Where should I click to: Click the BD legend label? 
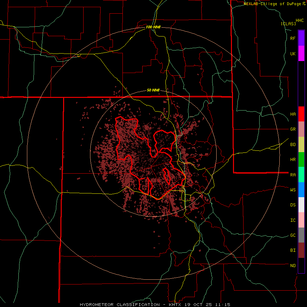[x=293, y=145]
